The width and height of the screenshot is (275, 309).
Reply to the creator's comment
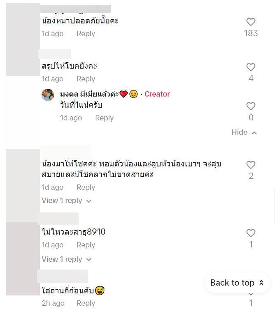click(x=104, y=118)
